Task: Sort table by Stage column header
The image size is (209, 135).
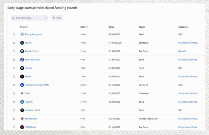Action: coord(142,27)
